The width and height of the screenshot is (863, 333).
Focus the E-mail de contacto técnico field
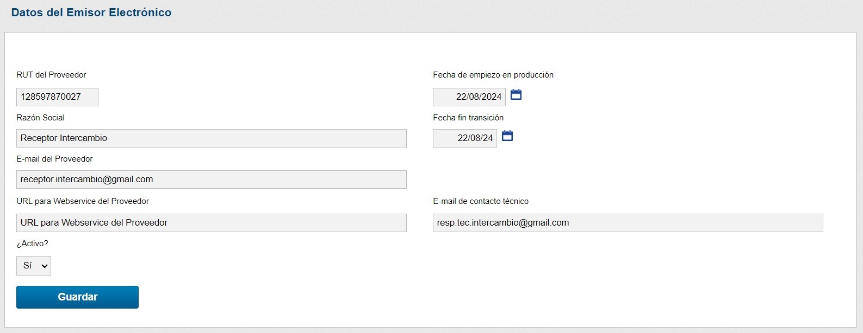[628, 223]
